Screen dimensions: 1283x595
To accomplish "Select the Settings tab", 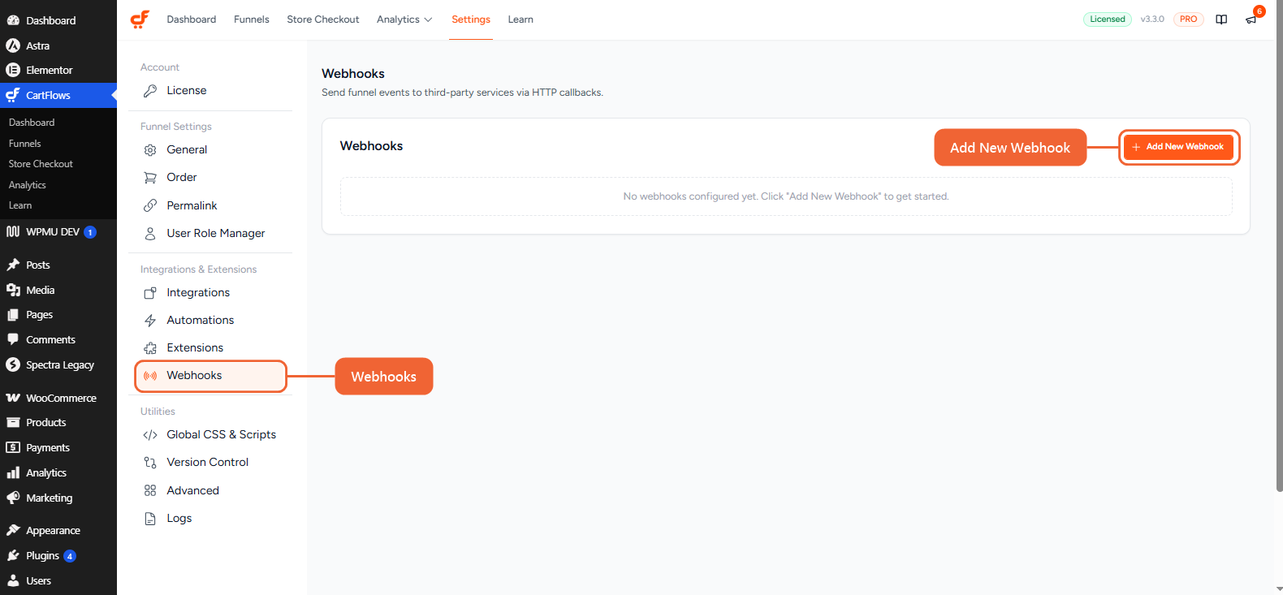I will [x=471, y=19].
